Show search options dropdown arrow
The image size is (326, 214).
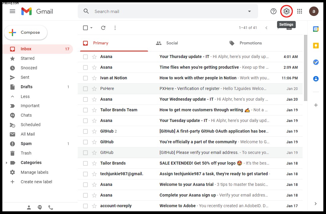[249, 12]
